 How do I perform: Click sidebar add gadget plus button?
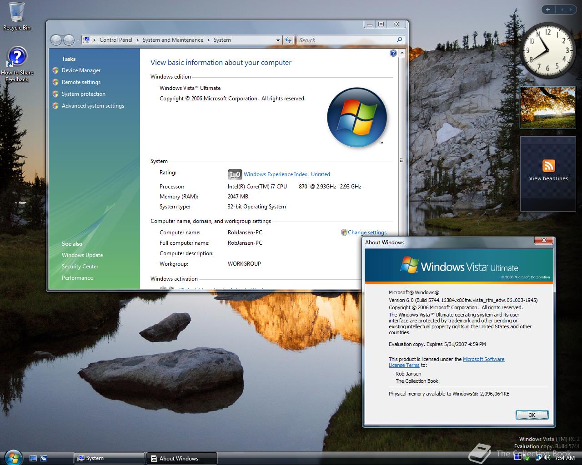pos(548,10)
